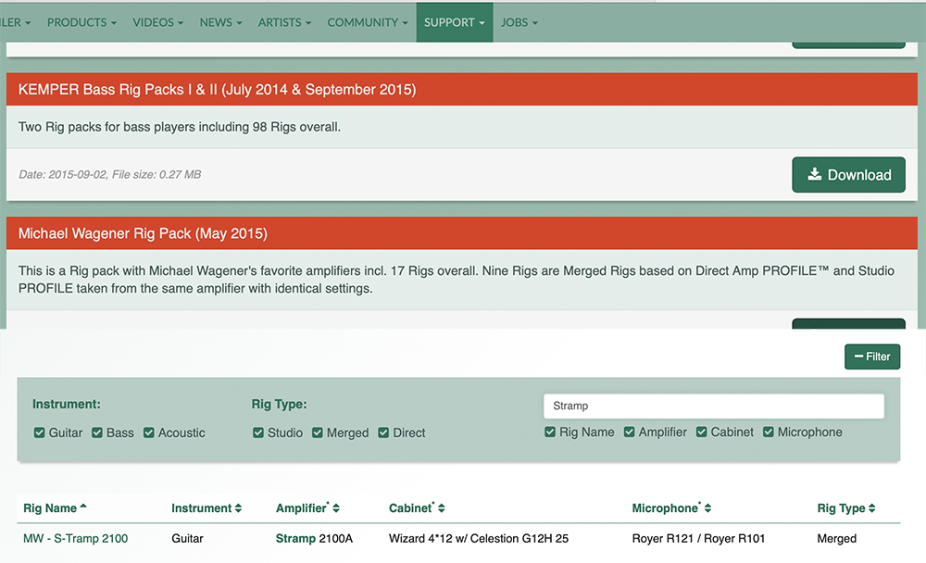The width and height of the screenshot is (926, 563).
Task: Toggle the Merged rig type checkbox
Action: click(x=318, y=433)
